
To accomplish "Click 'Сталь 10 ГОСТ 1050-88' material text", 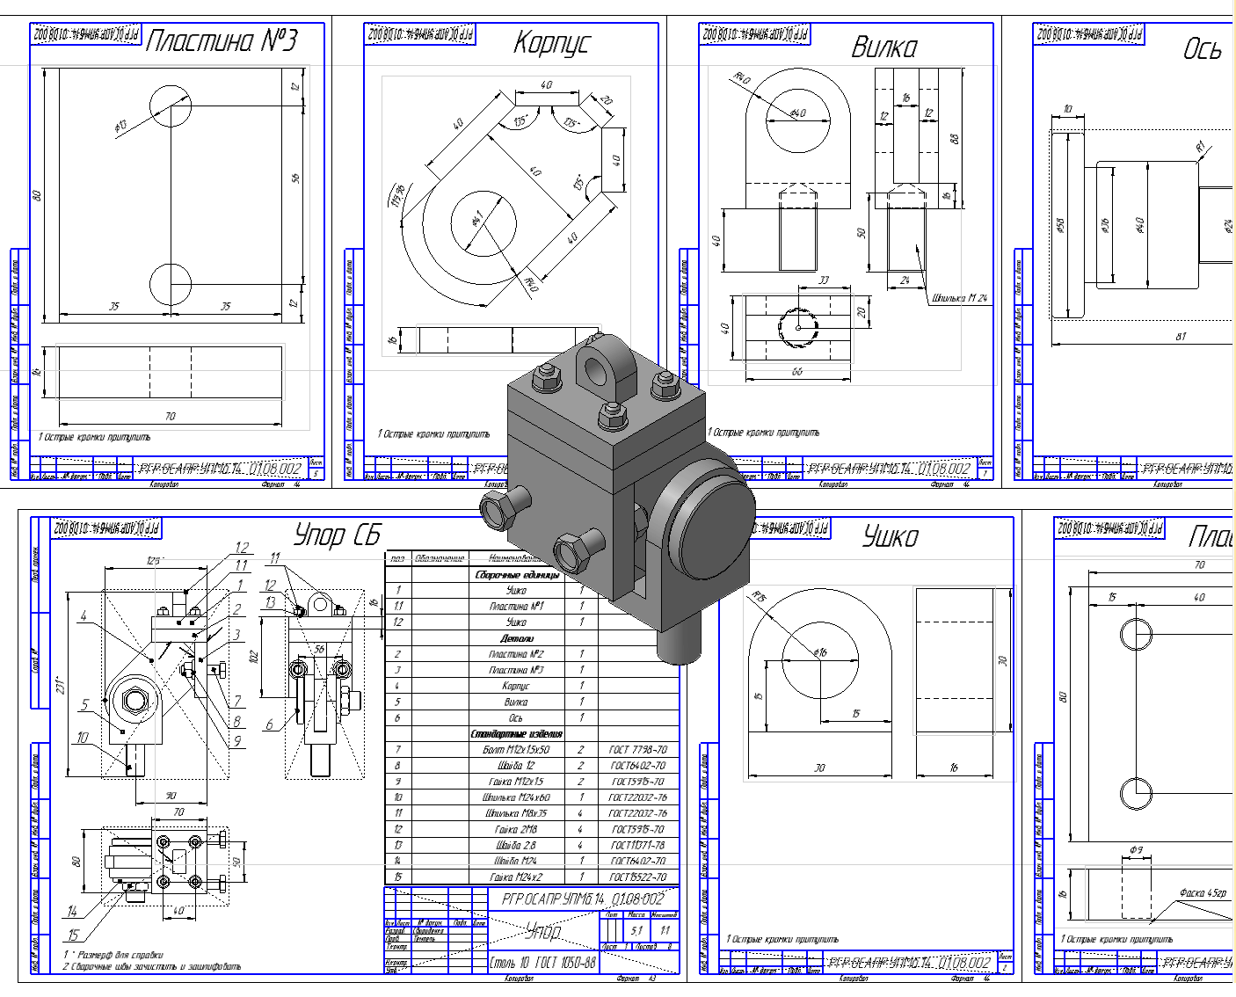I will point(542,963).
